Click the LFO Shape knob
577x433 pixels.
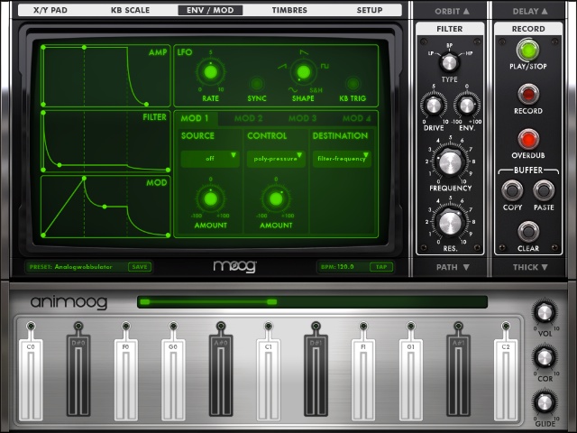click(303, 72)
